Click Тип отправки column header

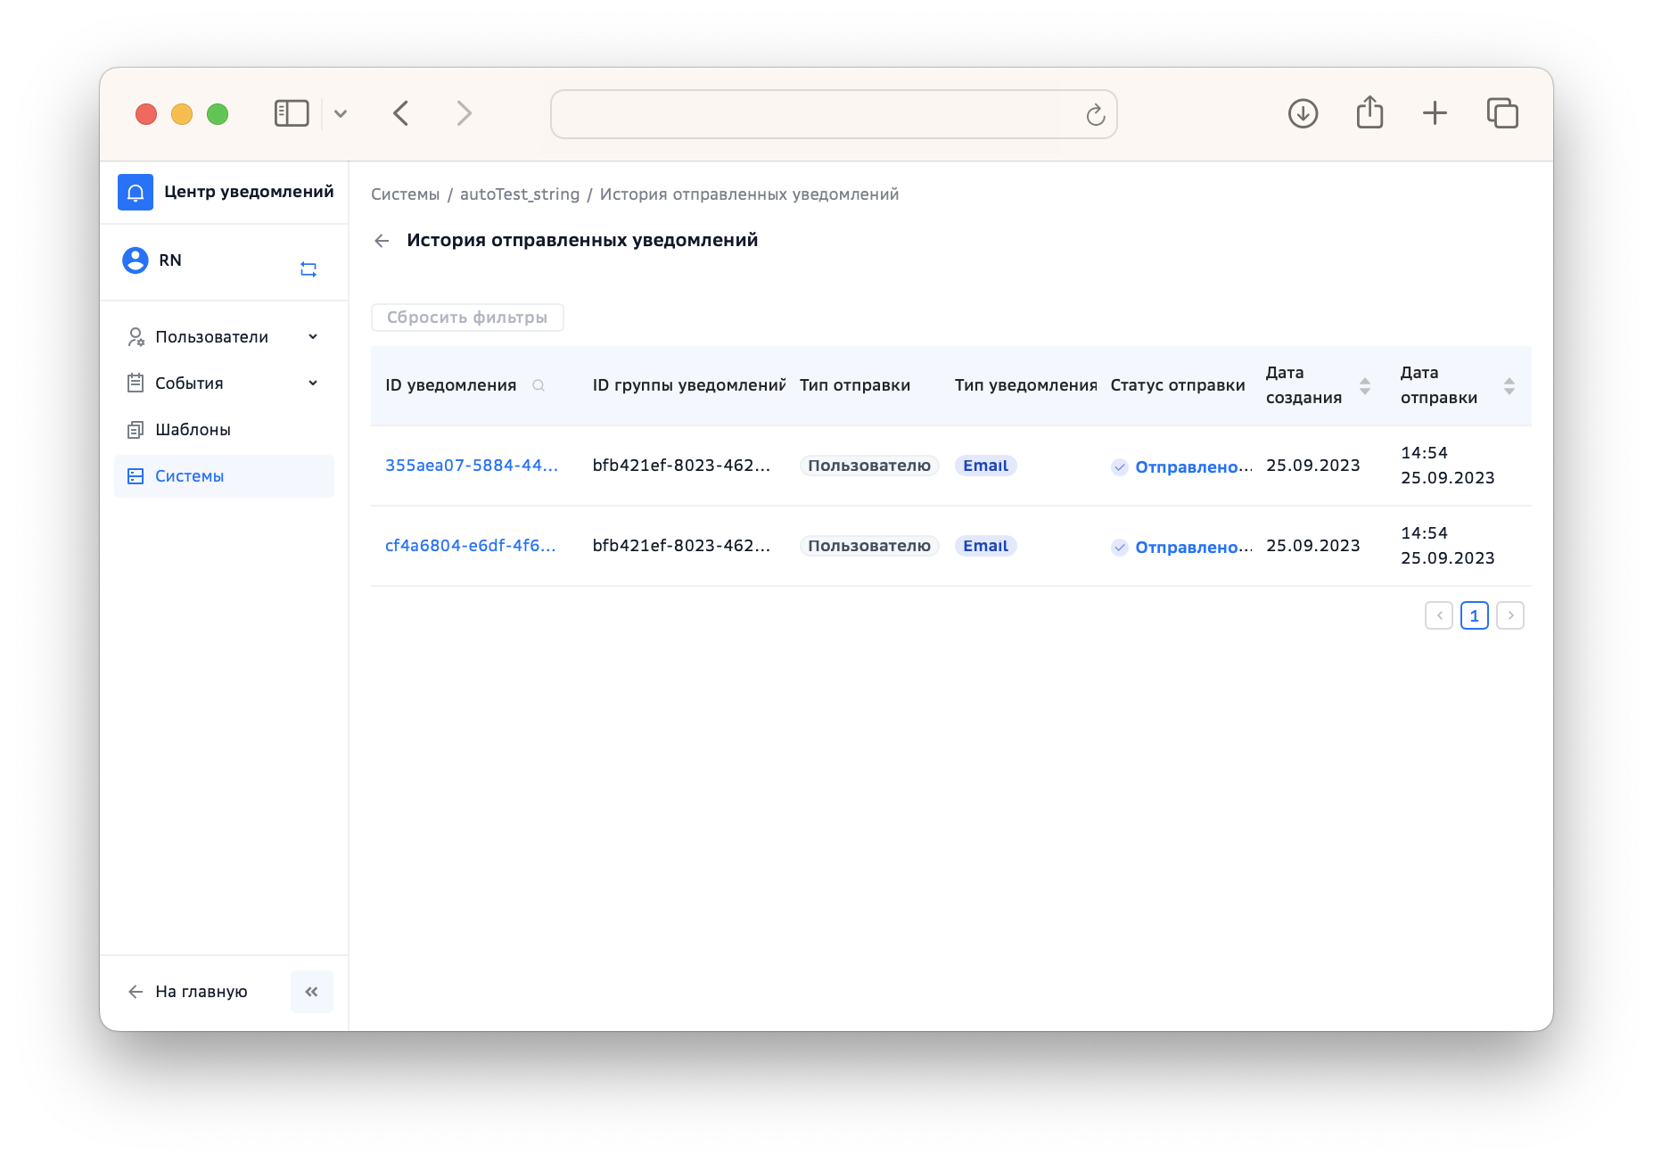click(x=855, y=385)
